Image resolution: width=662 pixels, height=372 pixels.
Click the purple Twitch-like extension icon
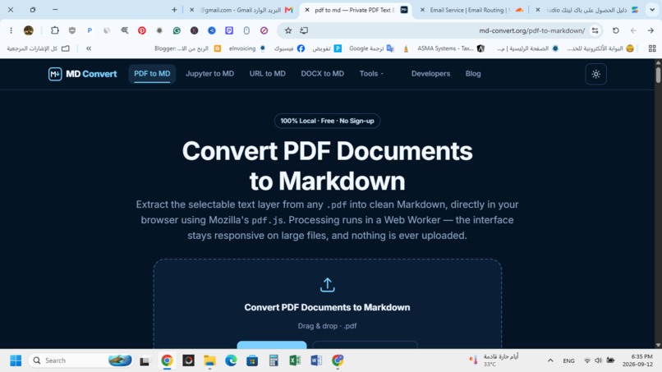point(229,30)
